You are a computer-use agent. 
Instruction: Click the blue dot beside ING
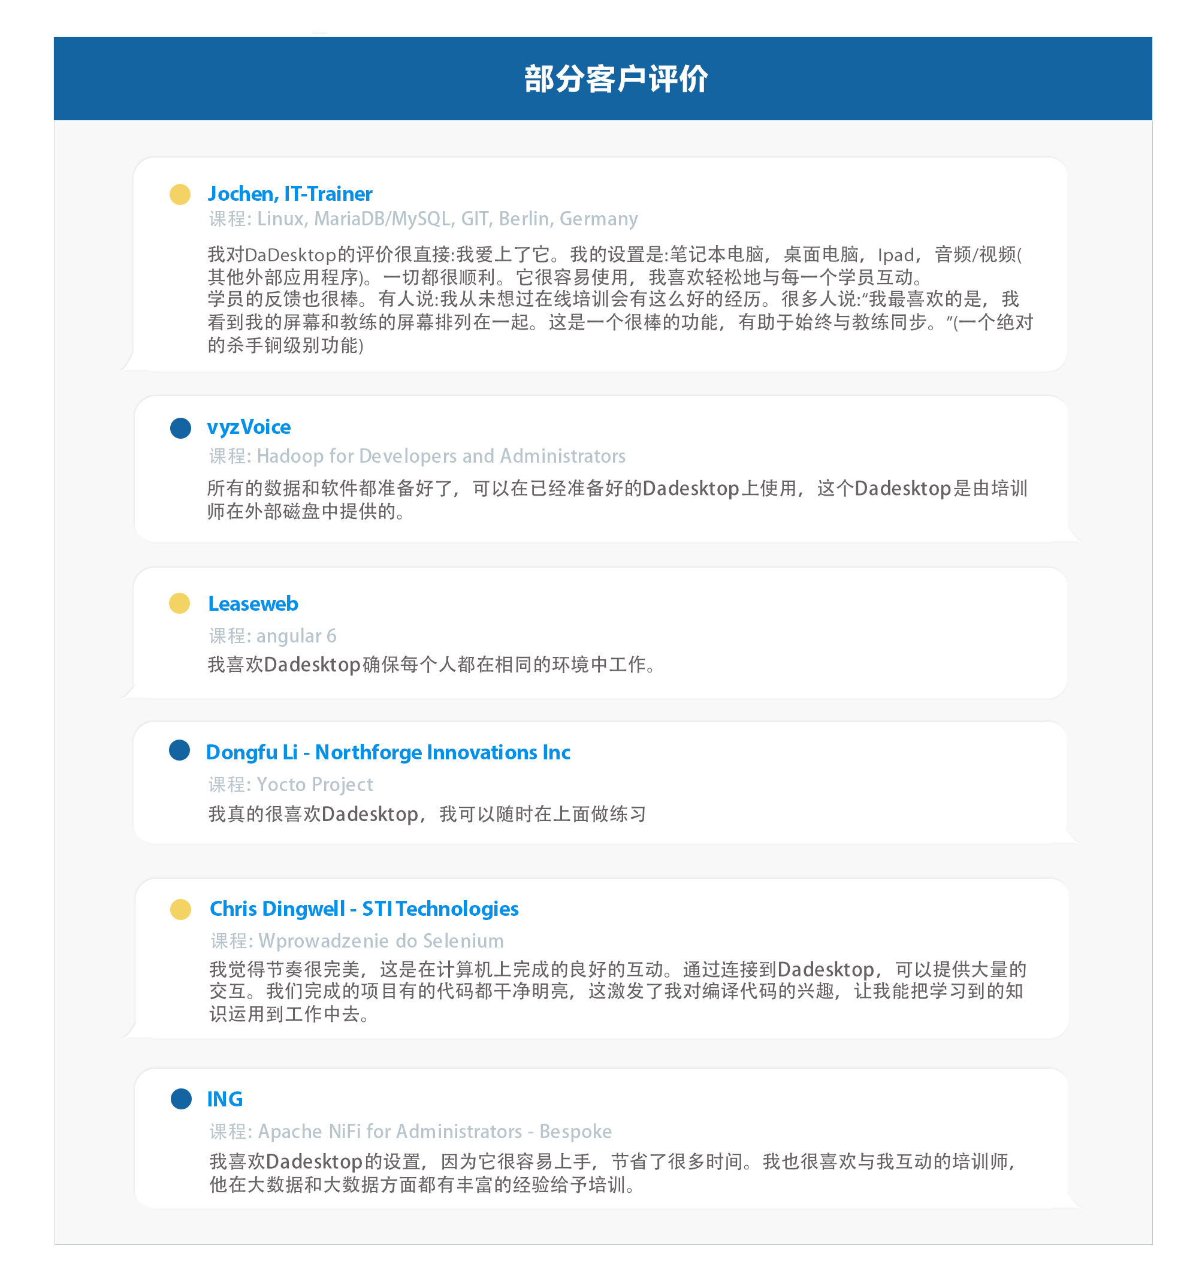(181, 1099)
